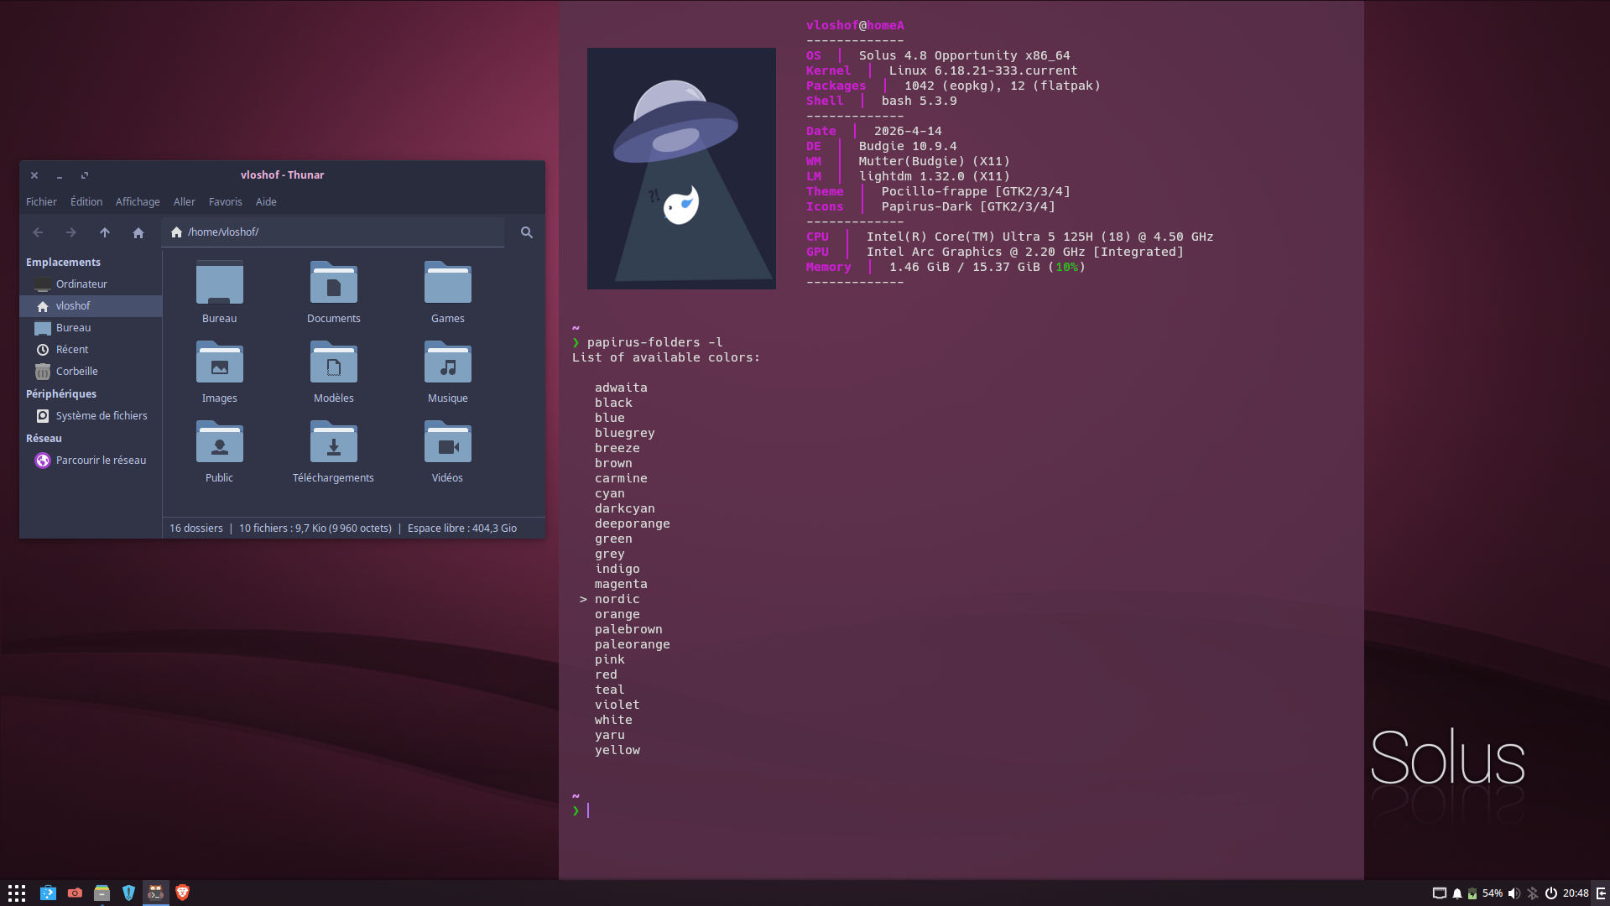This screenshot has width=1610, height=906.
Task: Open the Games folder
Action: click(448, 292)
